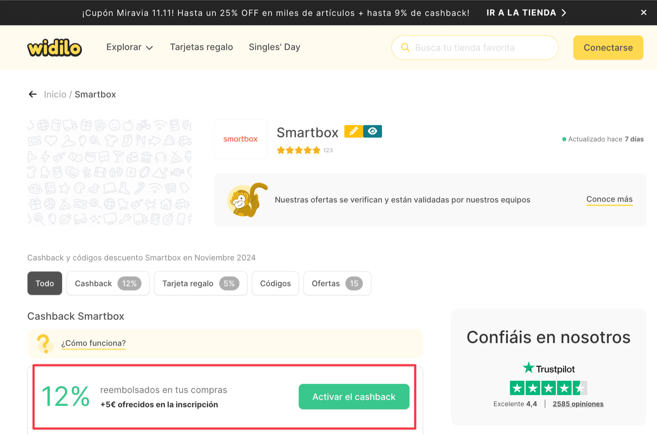Click the monkey mascot illustration
657x435 pixels.
click(247, 200)
